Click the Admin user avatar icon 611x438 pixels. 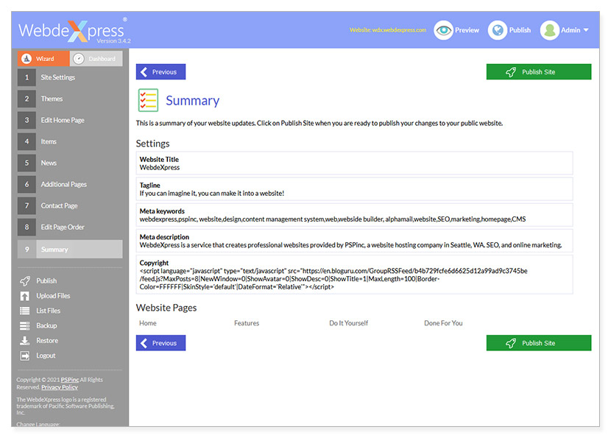coord(550,30)
